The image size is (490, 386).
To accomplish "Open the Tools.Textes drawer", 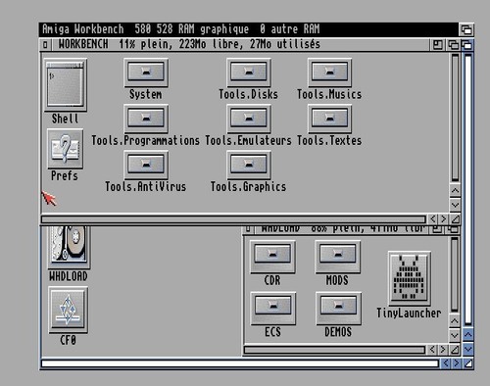I will pos(329,119).
